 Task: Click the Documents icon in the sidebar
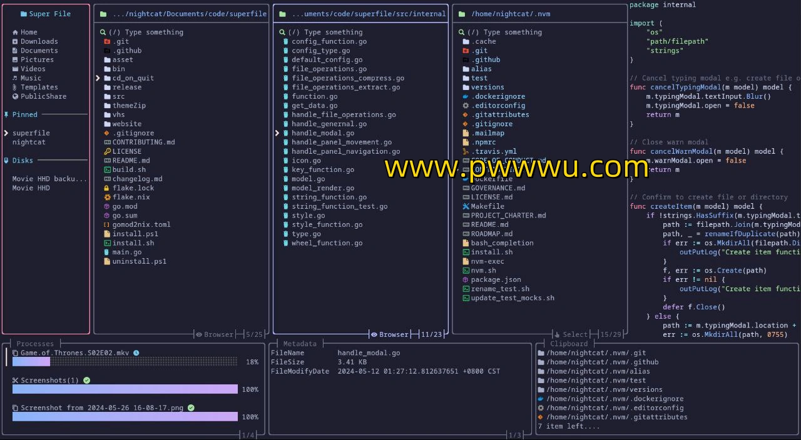pyautogui.click(x=15, y=51)
